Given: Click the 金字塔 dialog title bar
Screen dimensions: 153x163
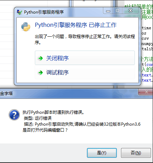Looking at the screenshot, I should (x=69, y=94).
